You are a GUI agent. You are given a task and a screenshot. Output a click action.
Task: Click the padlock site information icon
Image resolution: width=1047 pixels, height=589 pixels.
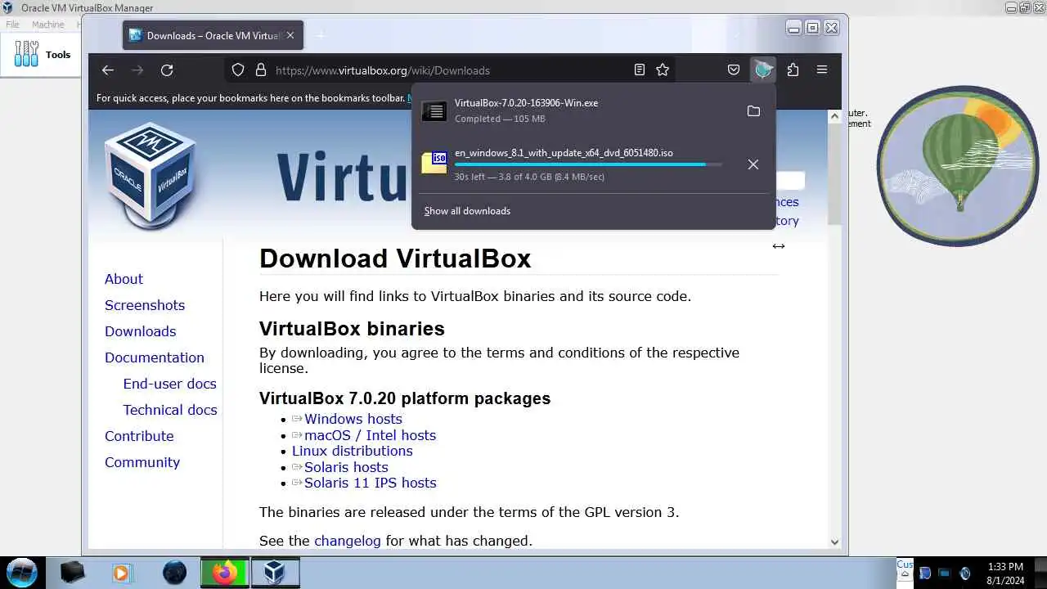pyautogui.click(x=261, y=70)
